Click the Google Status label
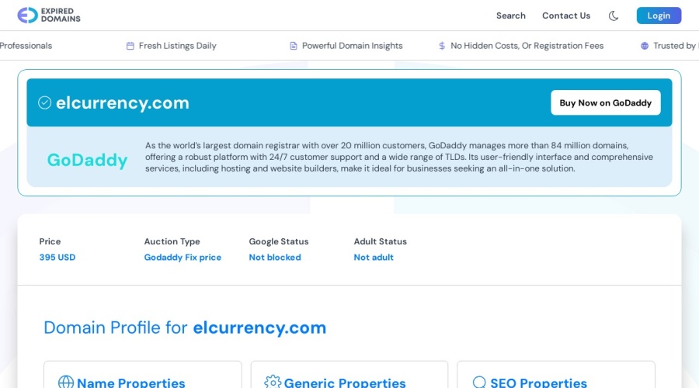 coord(279,241)
